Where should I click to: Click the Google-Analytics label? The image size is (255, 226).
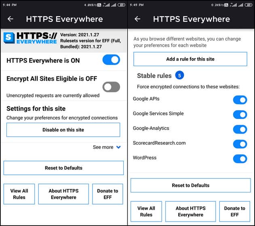pos(151,128)
